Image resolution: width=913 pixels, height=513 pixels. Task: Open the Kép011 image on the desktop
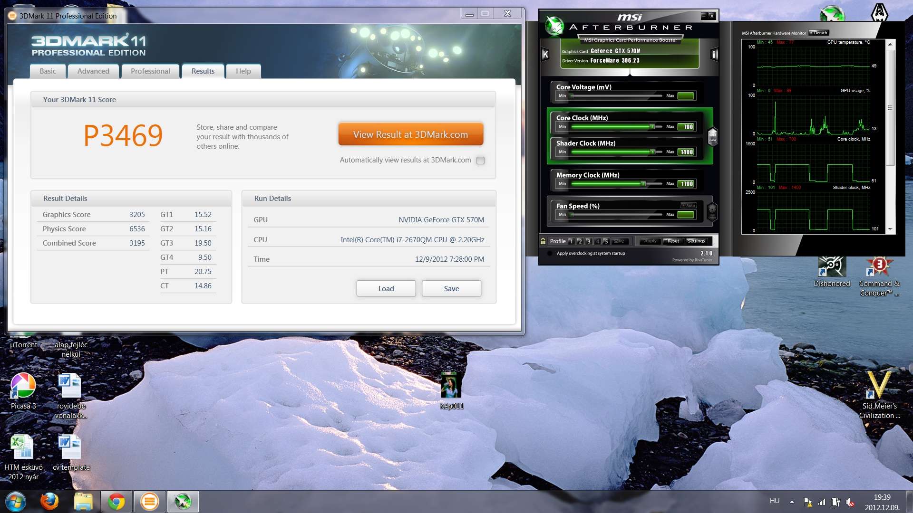coord(451,390)
